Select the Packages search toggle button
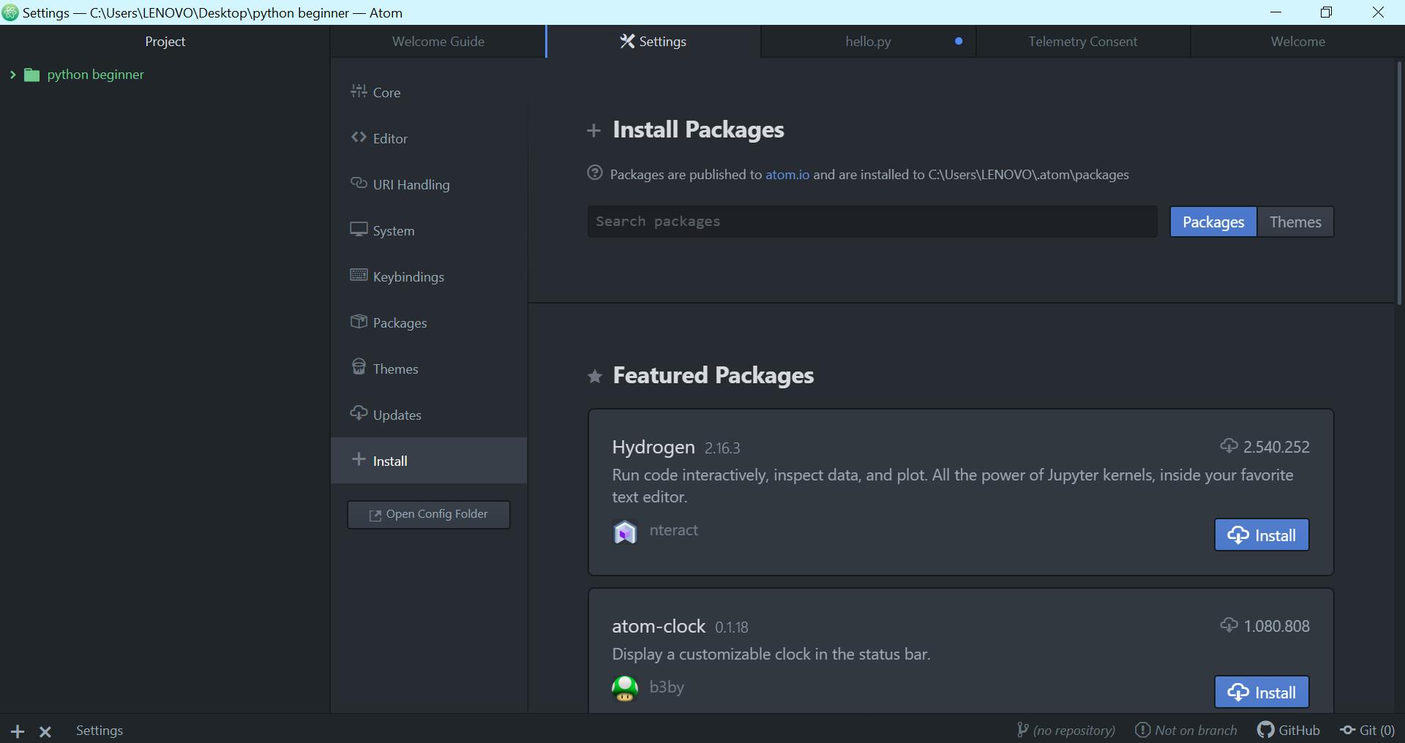Viewport: 1405px width, 743px height. pos(1213,222)
